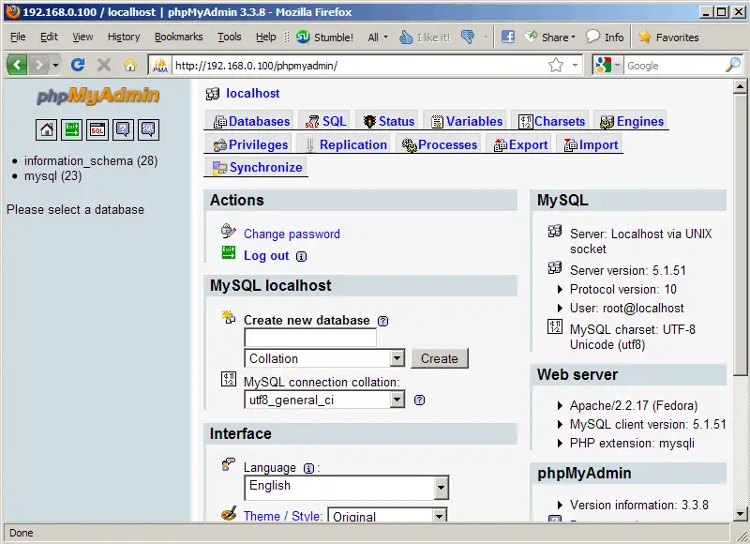The width and height of the screenshot is (750, 544).
Task: Open the Bookmarks menu
Action: (x=178, y=37)
